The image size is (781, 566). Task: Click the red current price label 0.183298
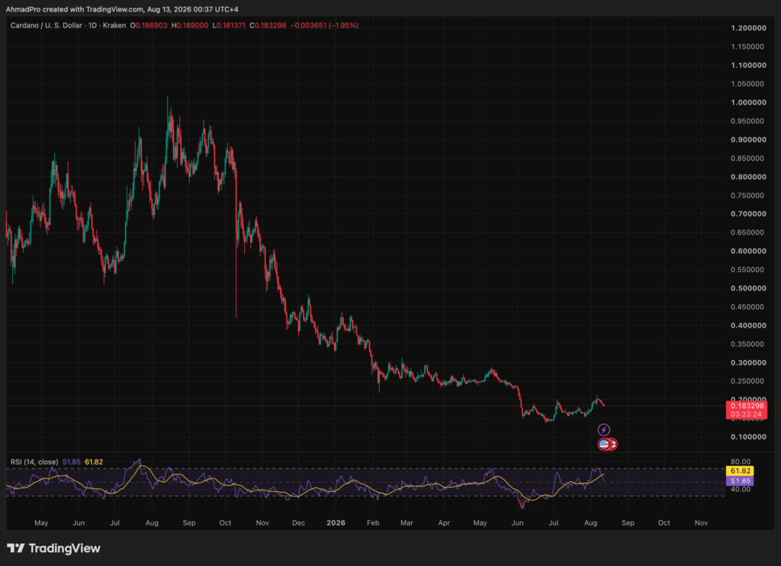(x=746, y=406)
